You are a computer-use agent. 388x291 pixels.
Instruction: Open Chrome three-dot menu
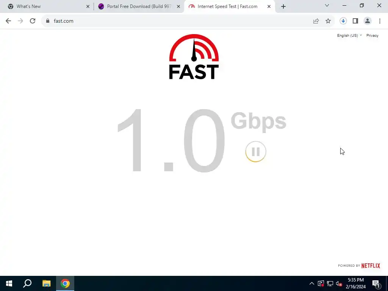tap(380, 21)
